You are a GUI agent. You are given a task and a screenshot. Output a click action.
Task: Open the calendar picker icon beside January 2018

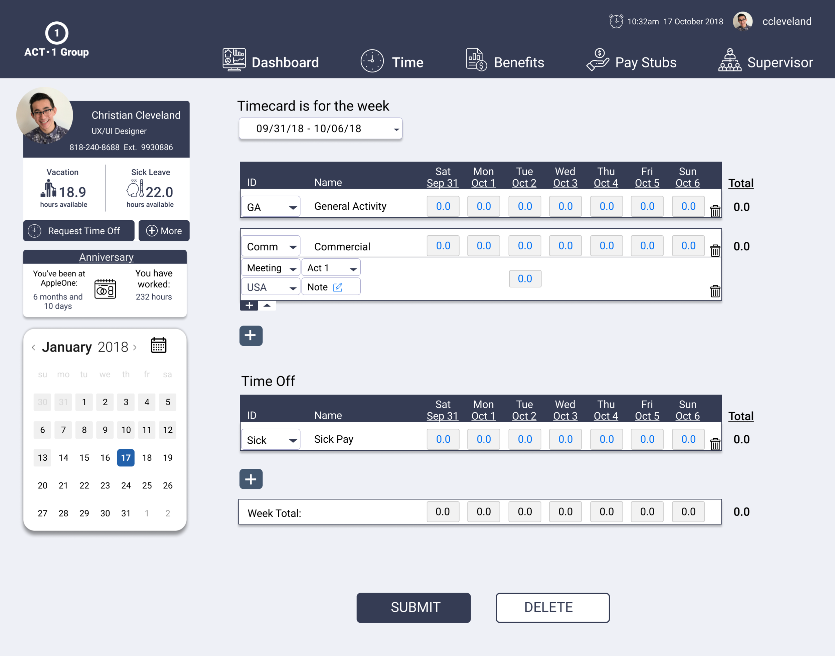[158, 345]
